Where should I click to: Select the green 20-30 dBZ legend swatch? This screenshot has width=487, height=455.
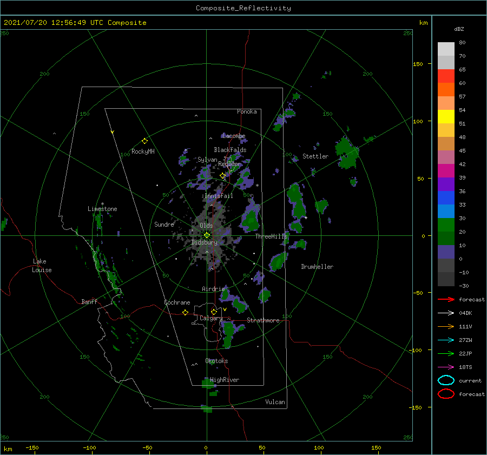tap(446, 225)
